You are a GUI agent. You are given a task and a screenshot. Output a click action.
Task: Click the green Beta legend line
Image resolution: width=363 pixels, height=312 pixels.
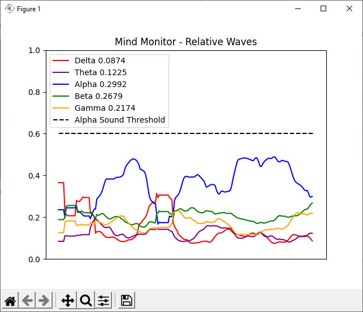pos(61,96)
